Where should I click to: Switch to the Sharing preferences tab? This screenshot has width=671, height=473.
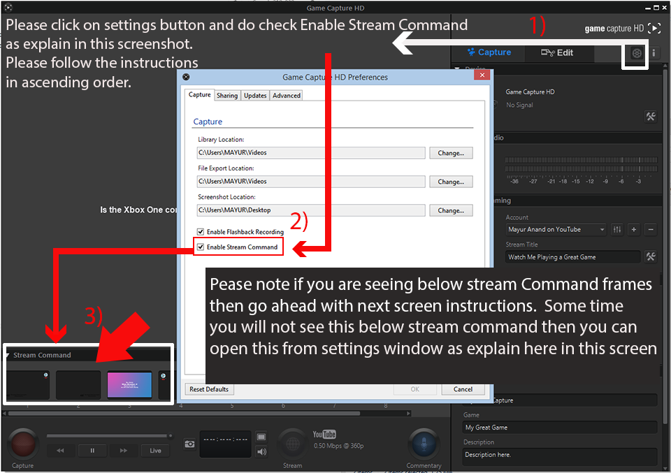[226, 96]
